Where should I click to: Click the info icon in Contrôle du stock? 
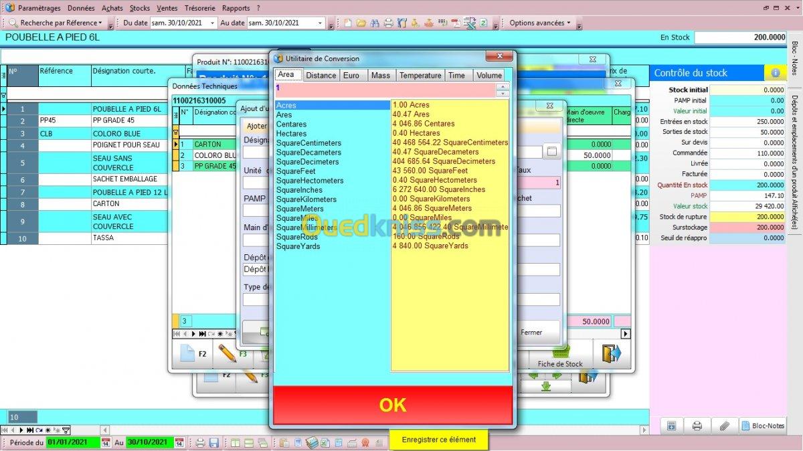(x=775, y=73)
